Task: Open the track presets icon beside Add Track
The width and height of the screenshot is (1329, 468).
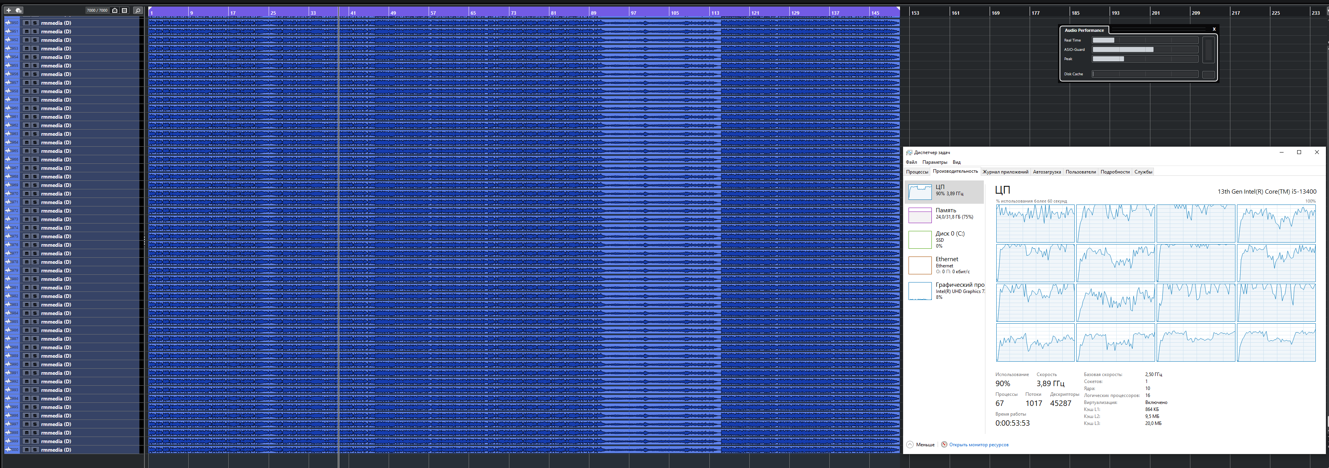Action: pos(19,10)
